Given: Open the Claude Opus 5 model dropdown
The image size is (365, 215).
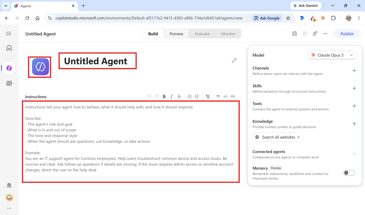Looking at the screenshot, I should click(x=332, y=55).
